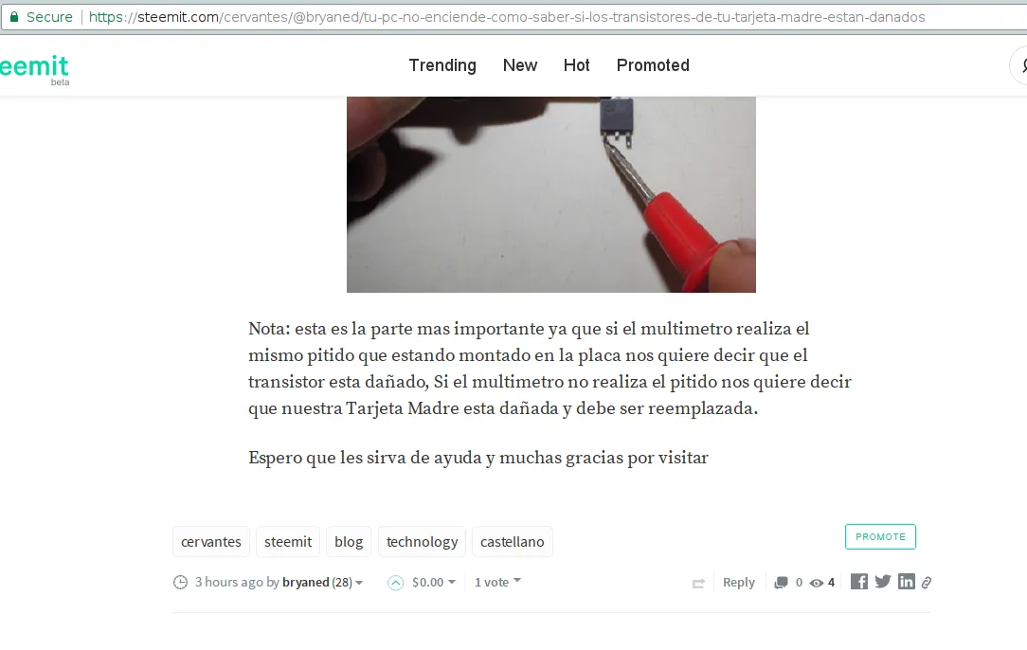Open the Promoted tab

pyautogui.click(x=653, y=65)
